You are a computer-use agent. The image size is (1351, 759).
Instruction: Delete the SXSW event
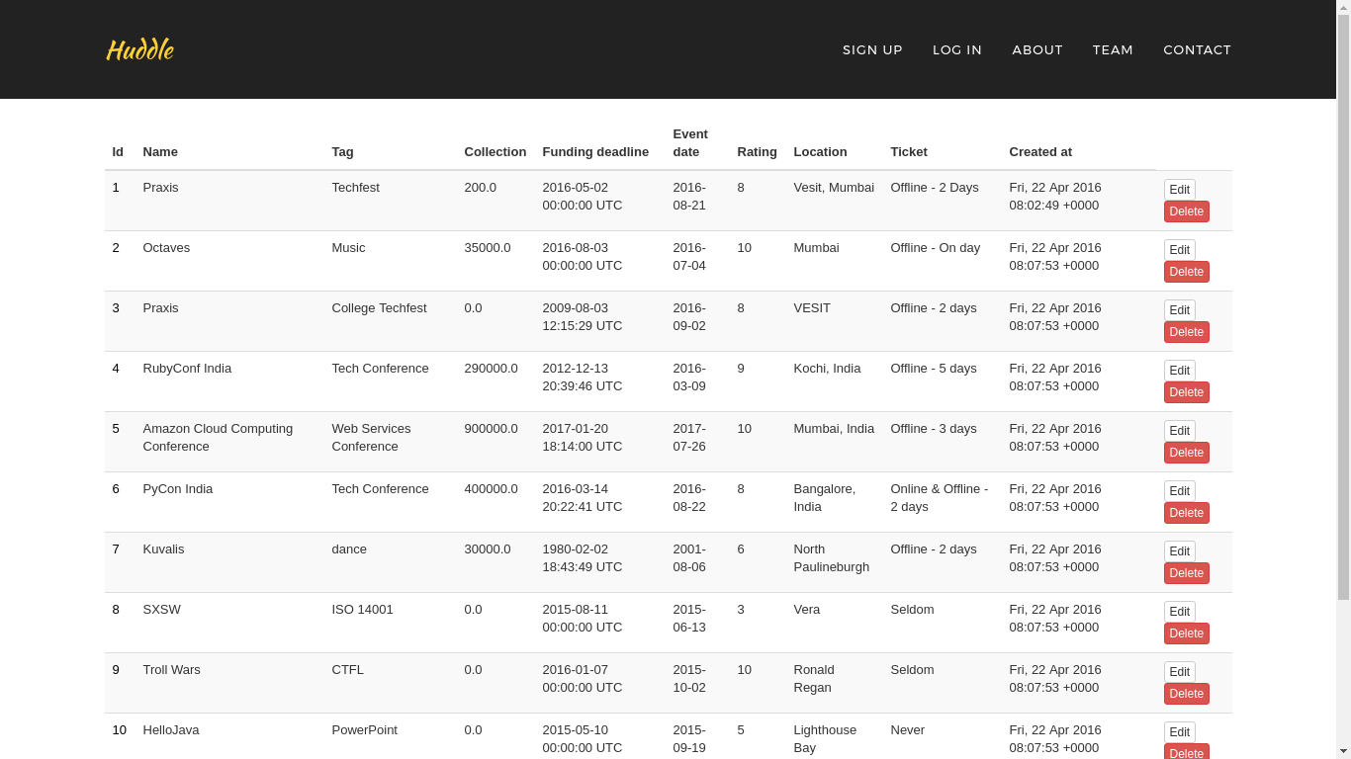[x=1186, y=633]
